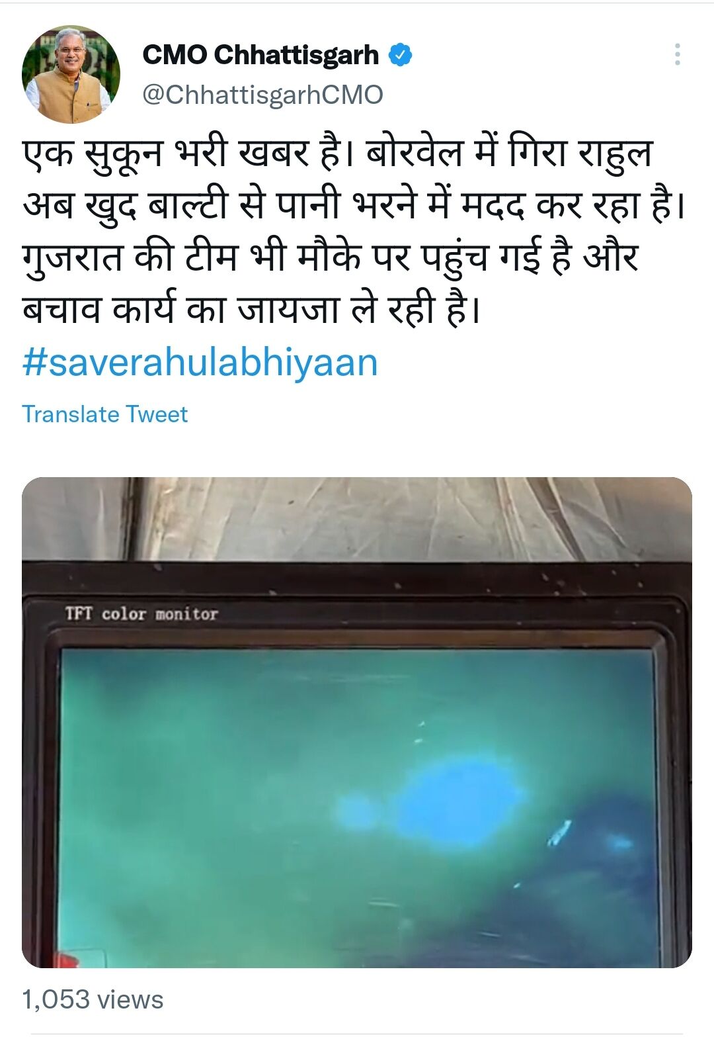
Task: Open the three-dot more options menu
Action: tap(677, 54)
